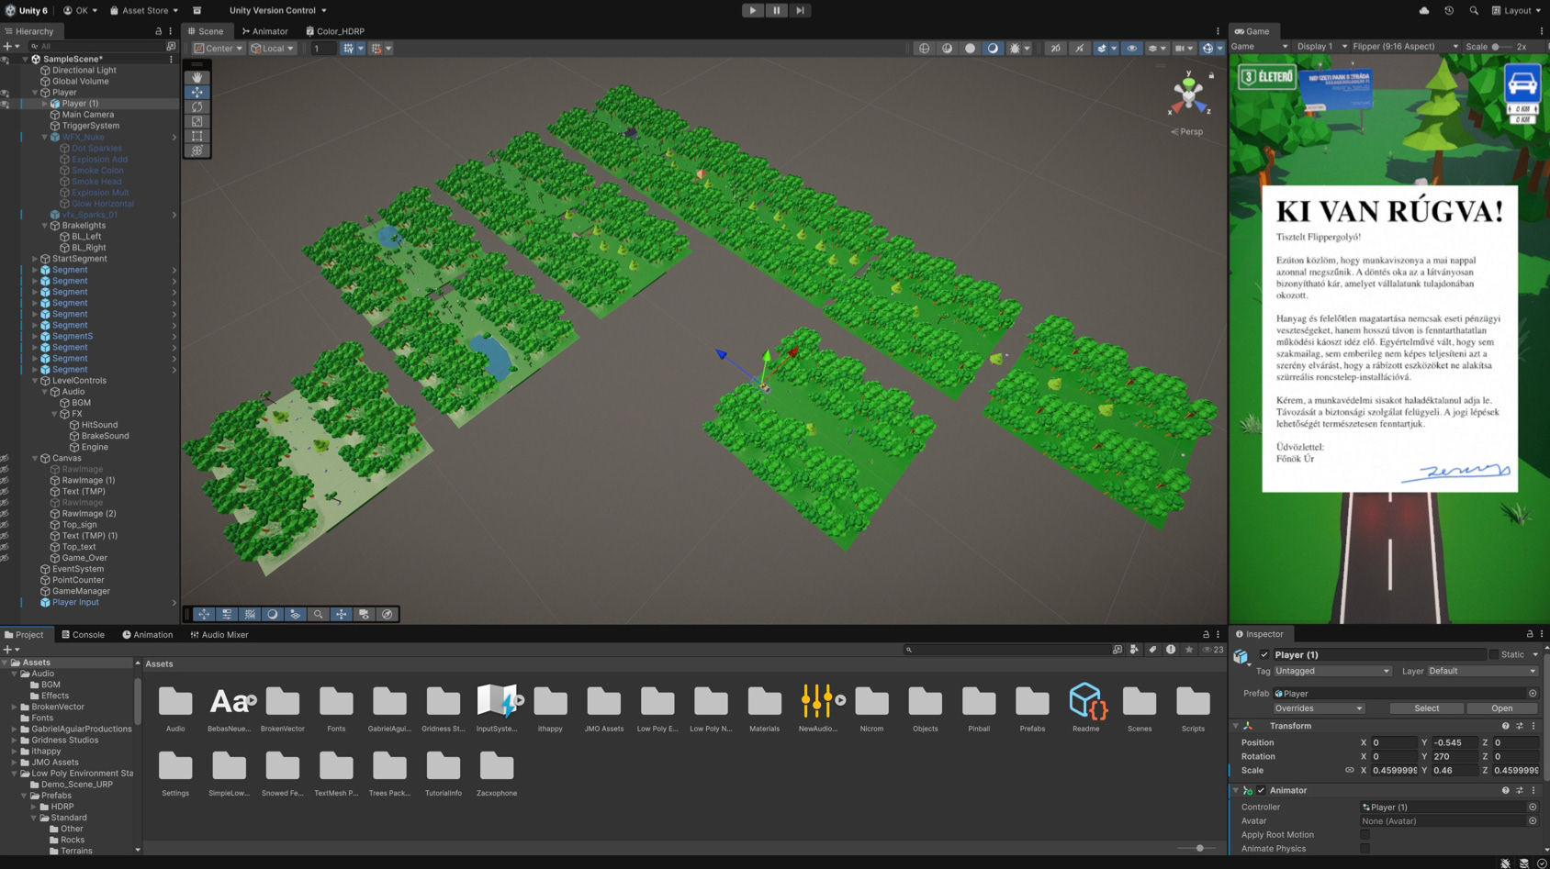Enable Apply Root Motion checkbox
Viewport: 1550px width, 869px height.
[1365, 835]
